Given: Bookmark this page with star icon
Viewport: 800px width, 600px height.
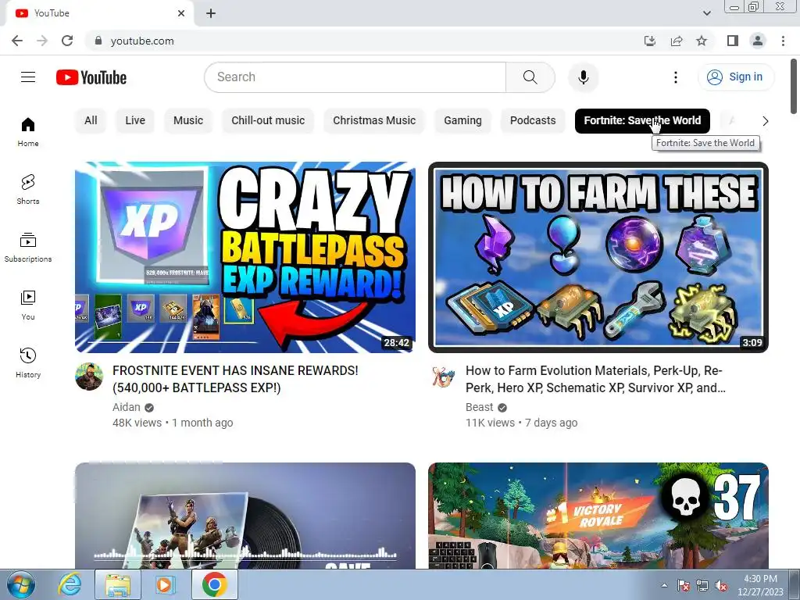Looking at the screenshot, I should coord(702,41).
